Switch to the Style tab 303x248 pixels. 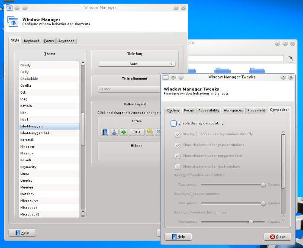[x=15, y=40]
